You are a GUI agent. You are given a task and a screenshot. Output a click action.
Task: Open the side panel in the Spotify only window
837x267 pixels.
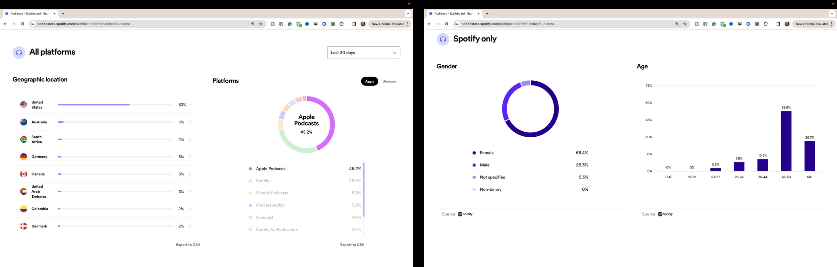pyautogui.click(x=778, y=24)
